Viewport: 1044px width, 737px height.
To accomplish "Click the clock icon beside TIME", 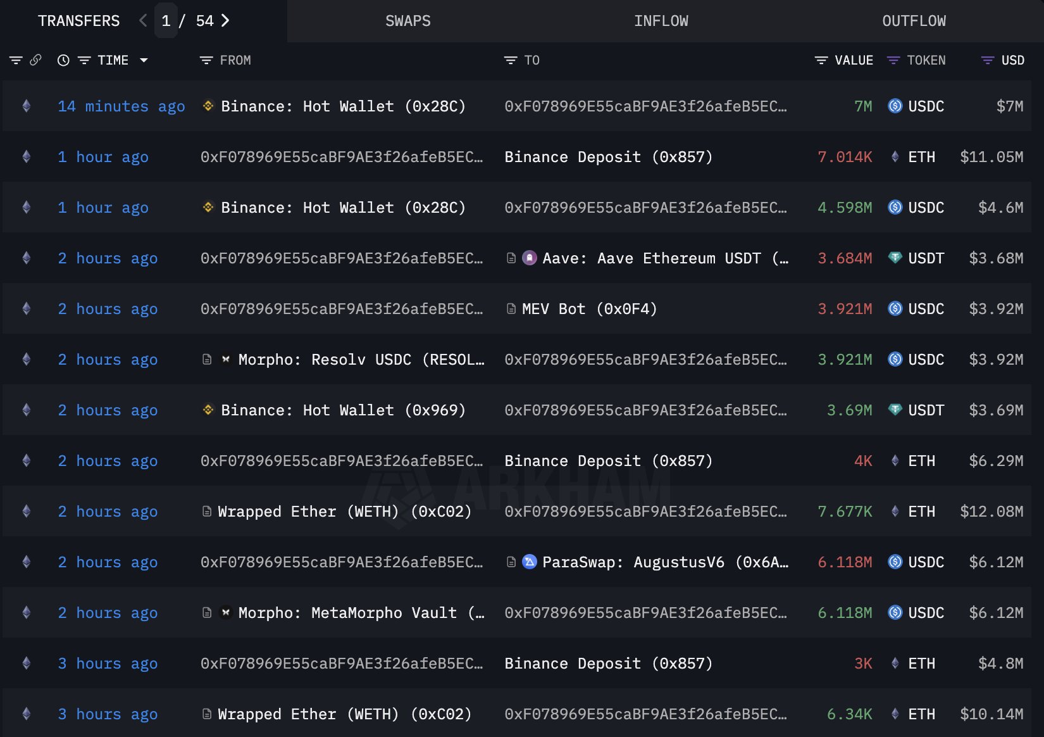I will pyautogui.click(x=63, y=60).
